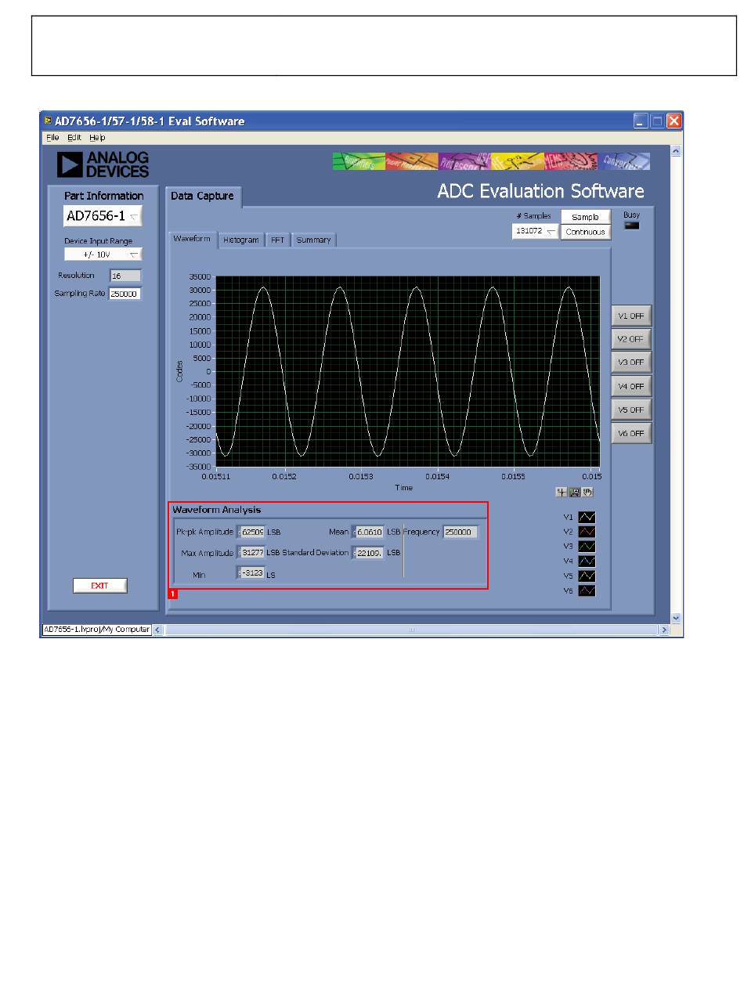Click the vertical scrollbar down arrow

coord(677,618)
